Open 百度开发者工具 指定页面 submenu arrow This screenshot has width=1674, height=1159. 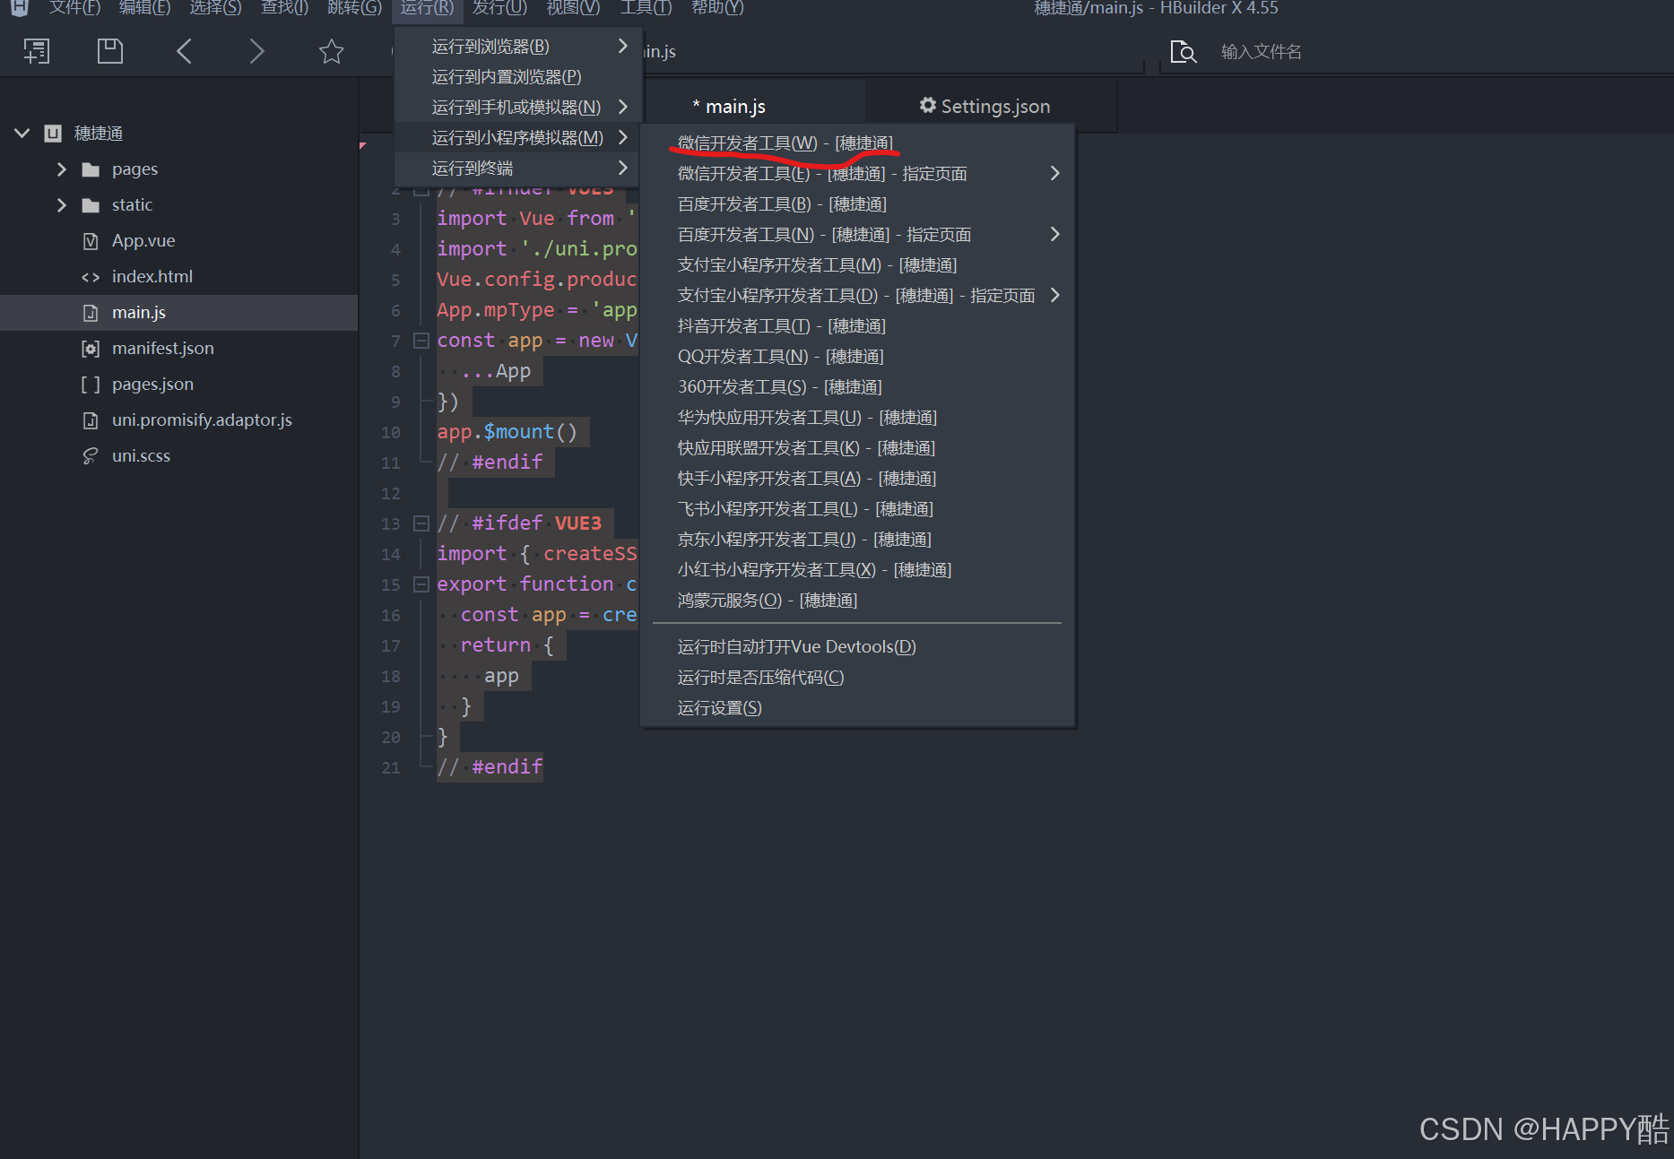(1055, 234)
